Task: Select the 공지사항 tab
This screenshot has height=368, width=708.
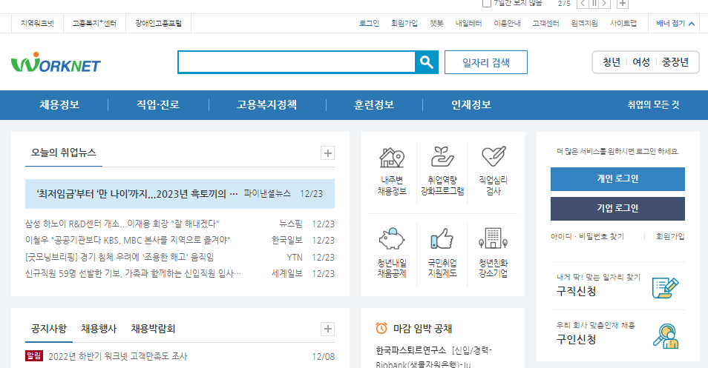Action: pos(49,329)
